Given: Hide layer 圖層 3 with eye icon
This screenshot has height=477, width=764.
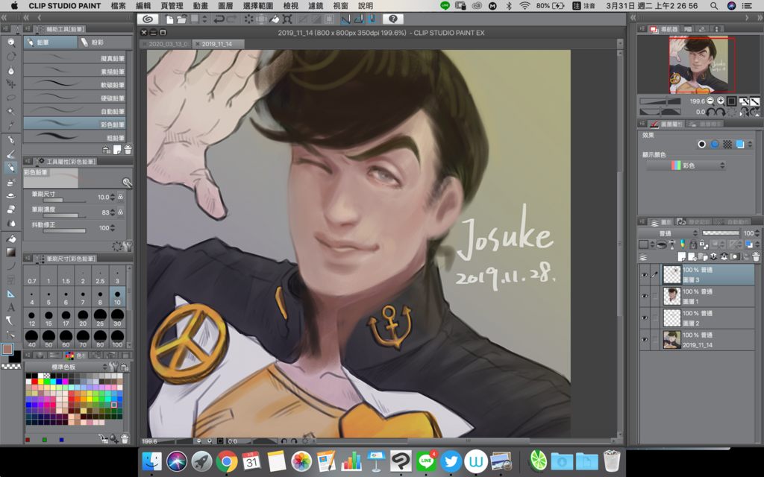Looking at the screenshot, I should pos(644,275).
